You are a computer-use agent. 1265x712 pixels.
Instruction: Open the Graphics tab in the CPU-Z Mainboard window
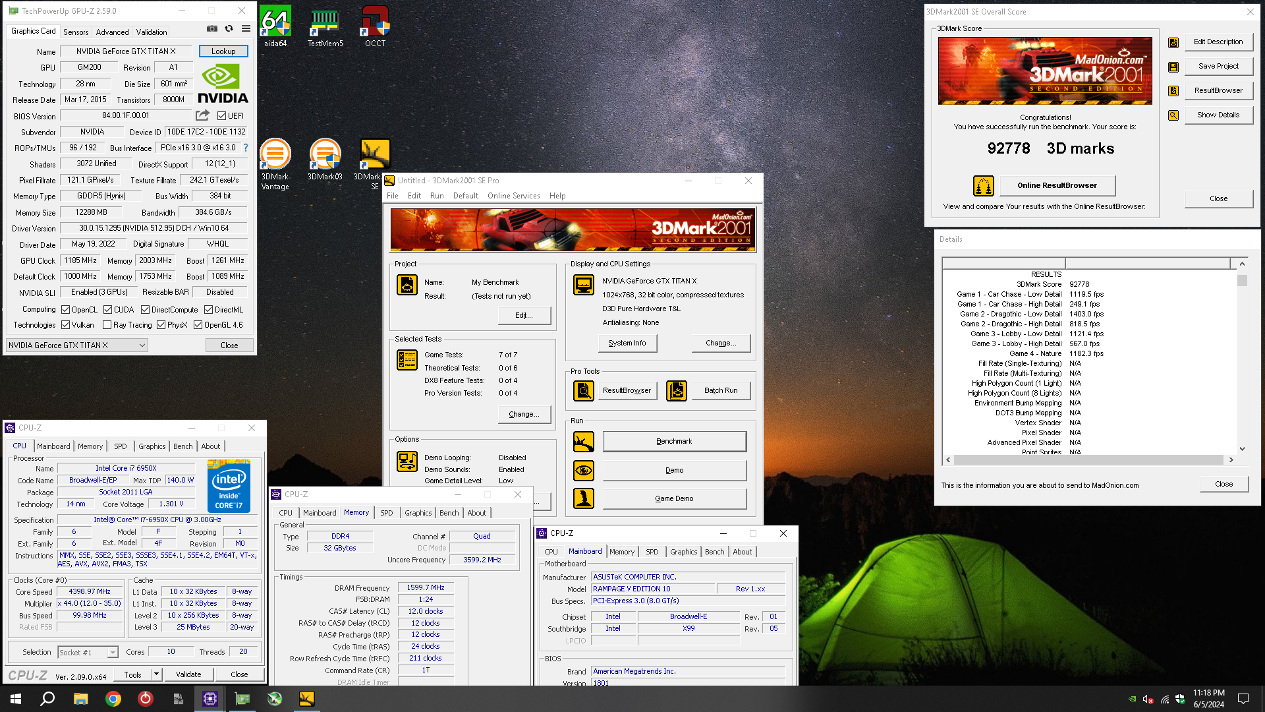(x=683, y=552)
